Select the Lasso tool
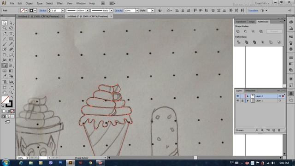Image resolution: width=295 pixels, height=166 pixels. coord(11,28)
